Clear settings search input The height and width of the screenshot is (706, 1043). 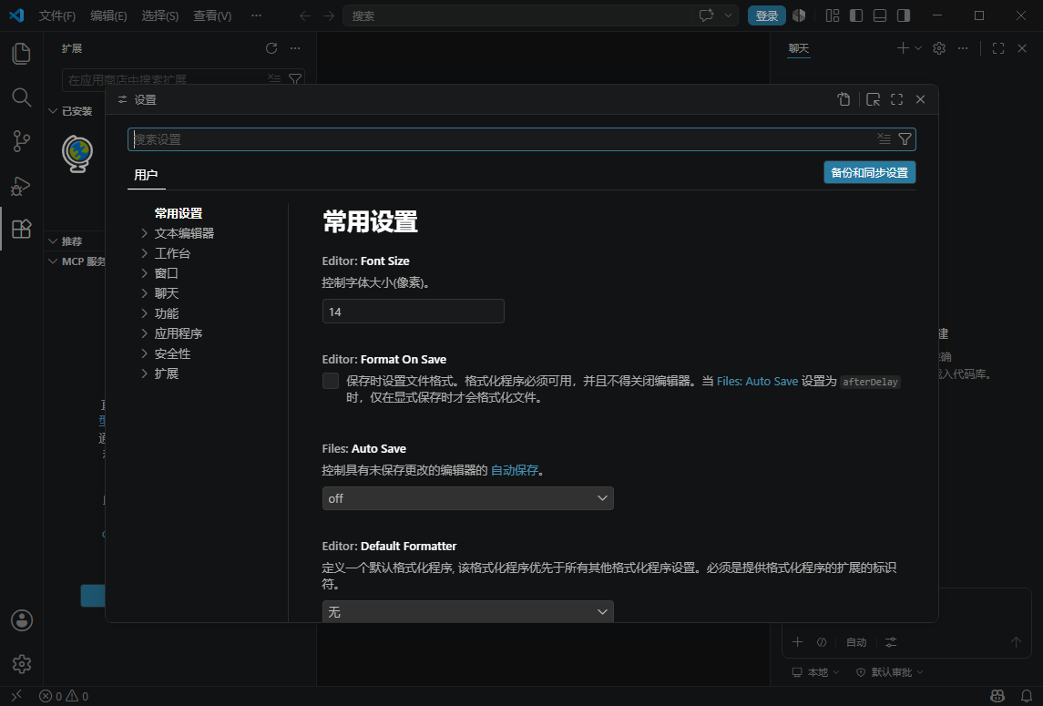point(884,138)
